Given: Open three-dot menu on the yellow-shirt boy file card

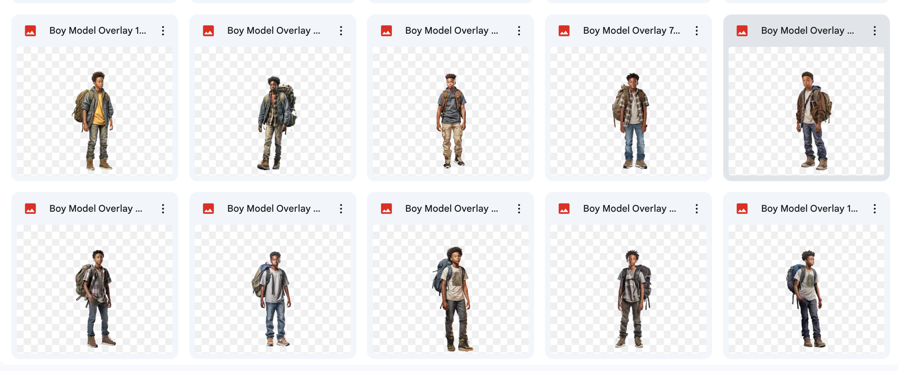Looking at the screenshot, I should tap(163, 31).
